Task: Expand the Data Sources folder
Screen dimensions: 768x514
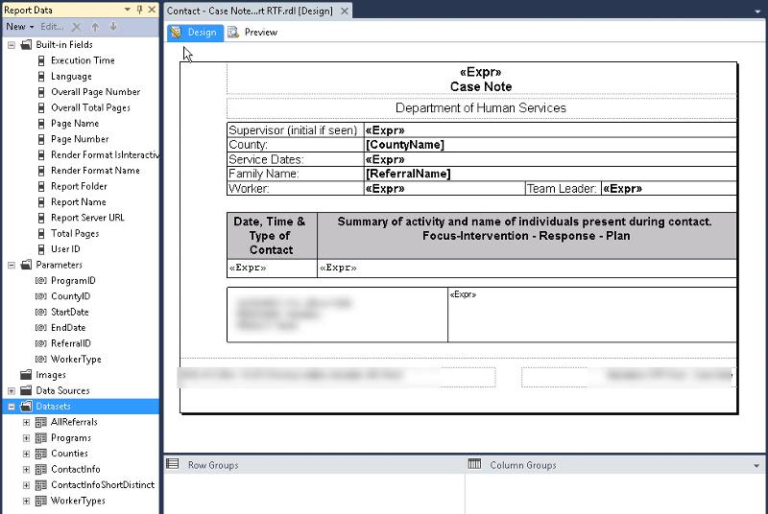Action: pyautogui.click(x=12, y=391)
